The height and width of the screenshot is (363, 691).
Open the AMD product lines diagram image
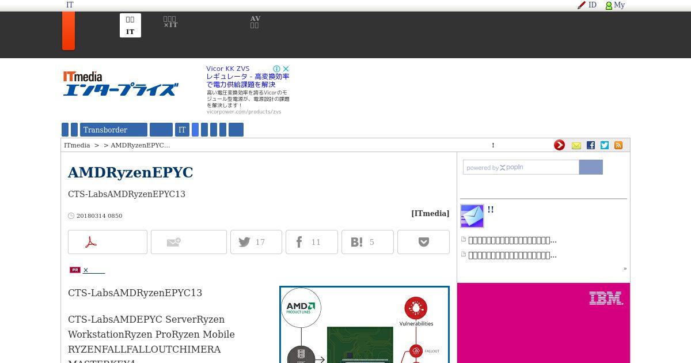[365, 325]
